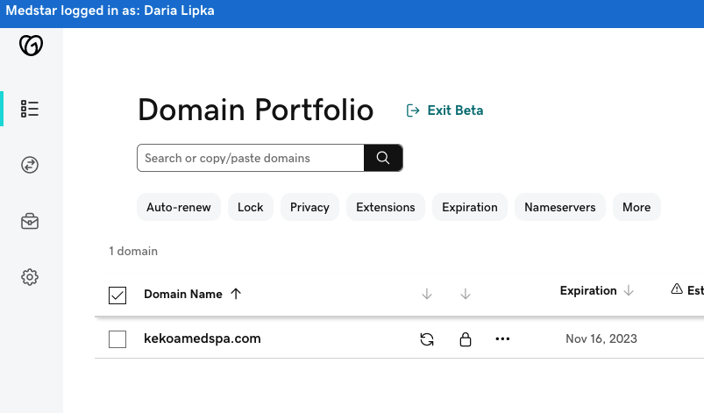Screen dimensions: 704x413
Task: Click the GoDaddy logo icon
Action: click(x=31, y=46)
